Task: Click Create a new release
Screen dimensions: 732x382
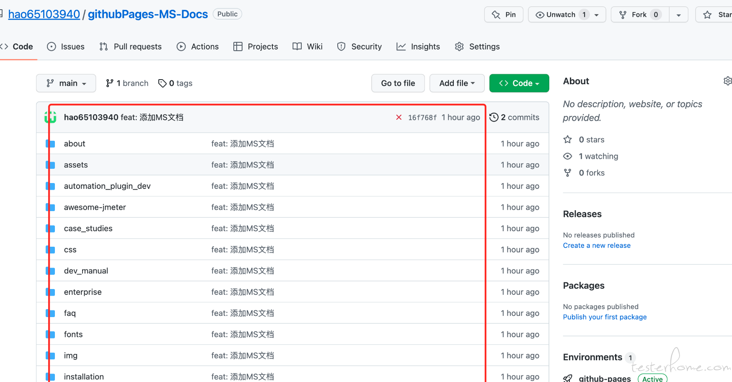Action: pos(597,245)
